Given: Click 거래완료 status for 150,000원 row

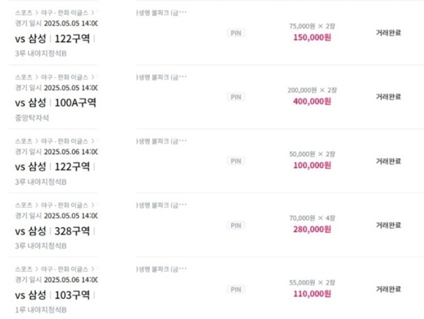Looking at the screenshot, I should point(388,33).
